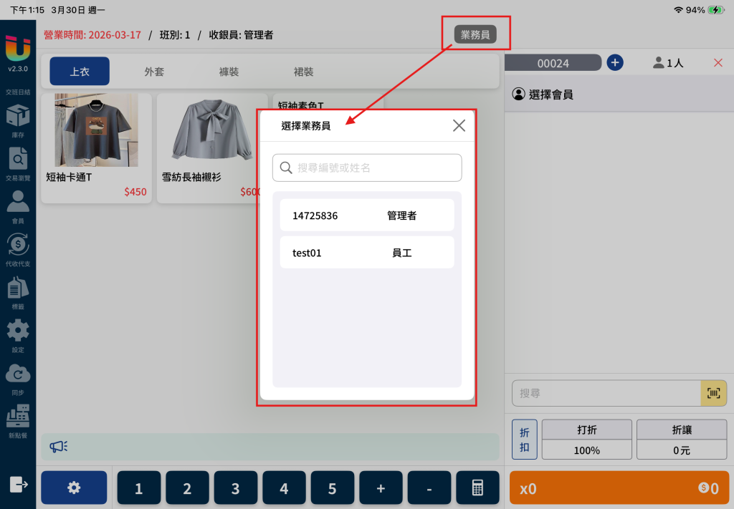Screen dimensions: 734x509
Task: Open the 設定 gear icon in sidebar
Action: tap(18, 331)
